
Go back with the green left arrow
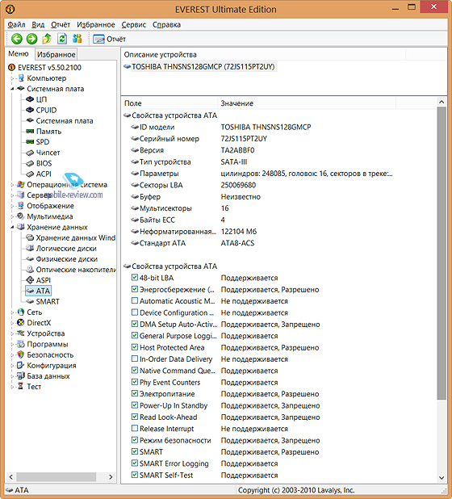point(16,39)
